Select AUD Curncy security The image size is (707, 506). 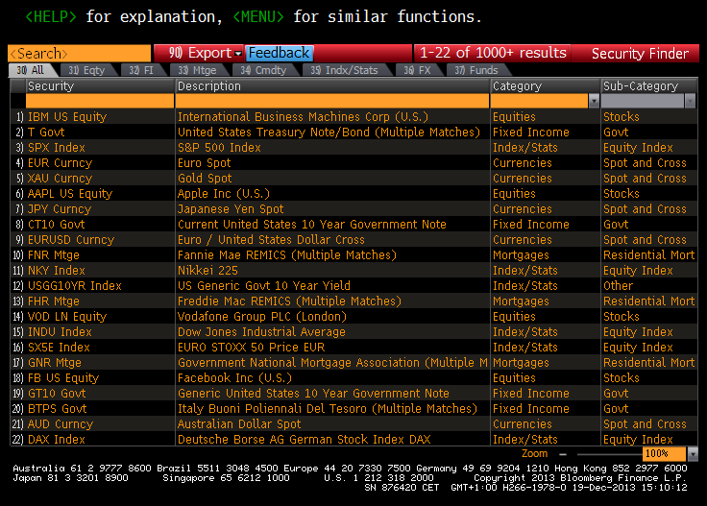click(61, 424)
